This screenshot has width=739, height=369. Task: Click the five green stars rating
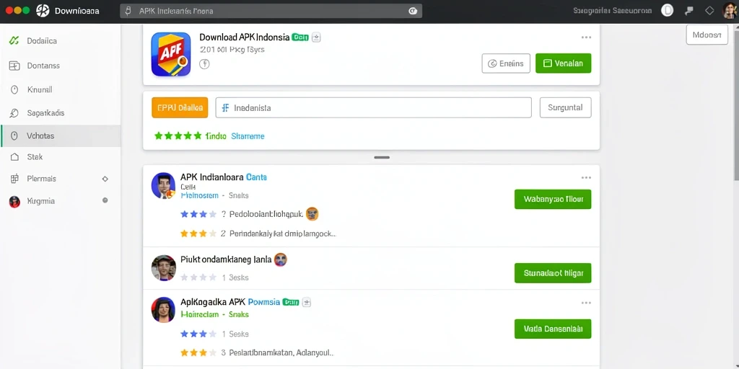[x=178, y=136]
